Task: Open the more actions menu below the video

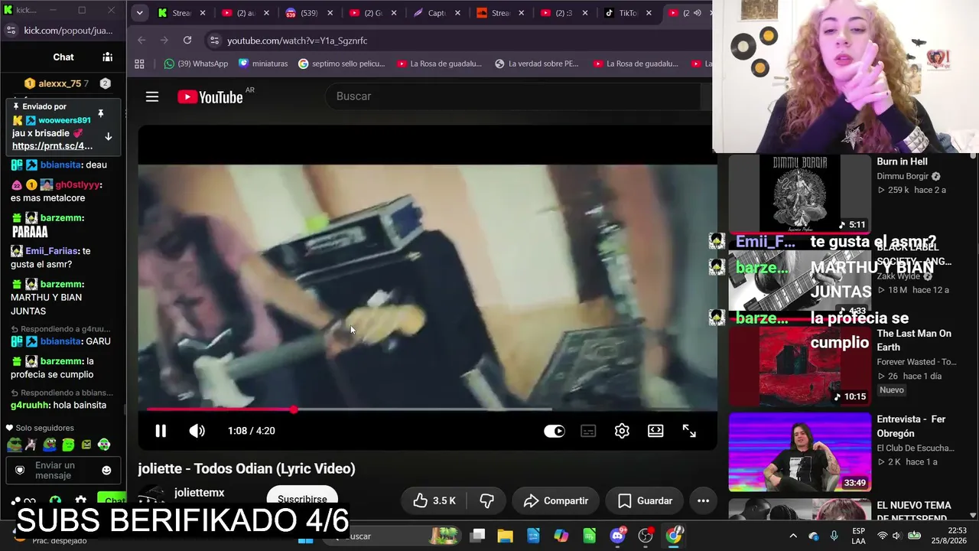Action: 703,500
